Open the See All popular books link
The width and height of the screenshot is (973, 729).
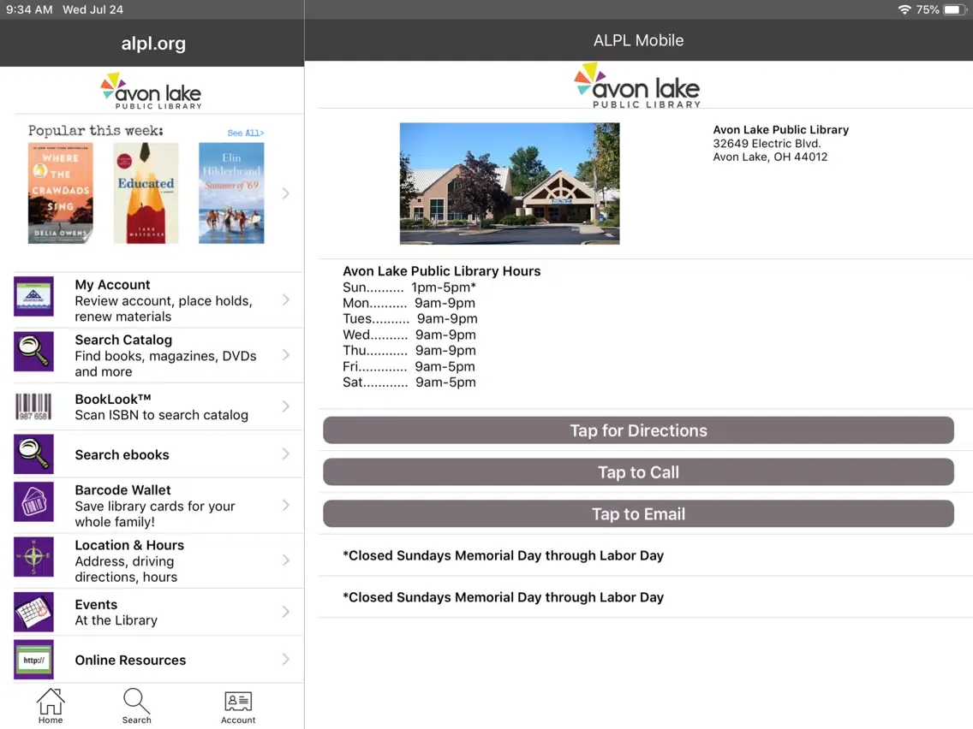[246, 133]
